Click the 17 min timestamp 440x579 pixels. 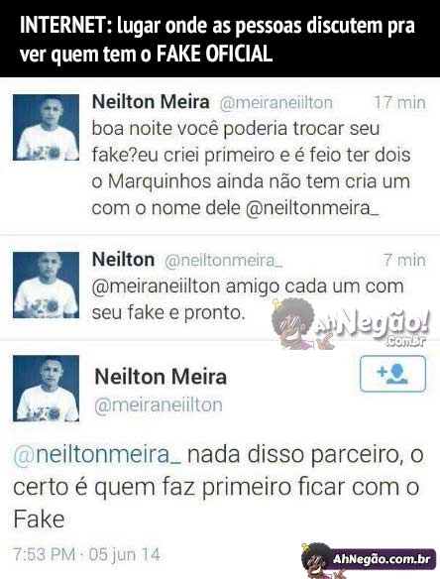click(x=399, y=102)
